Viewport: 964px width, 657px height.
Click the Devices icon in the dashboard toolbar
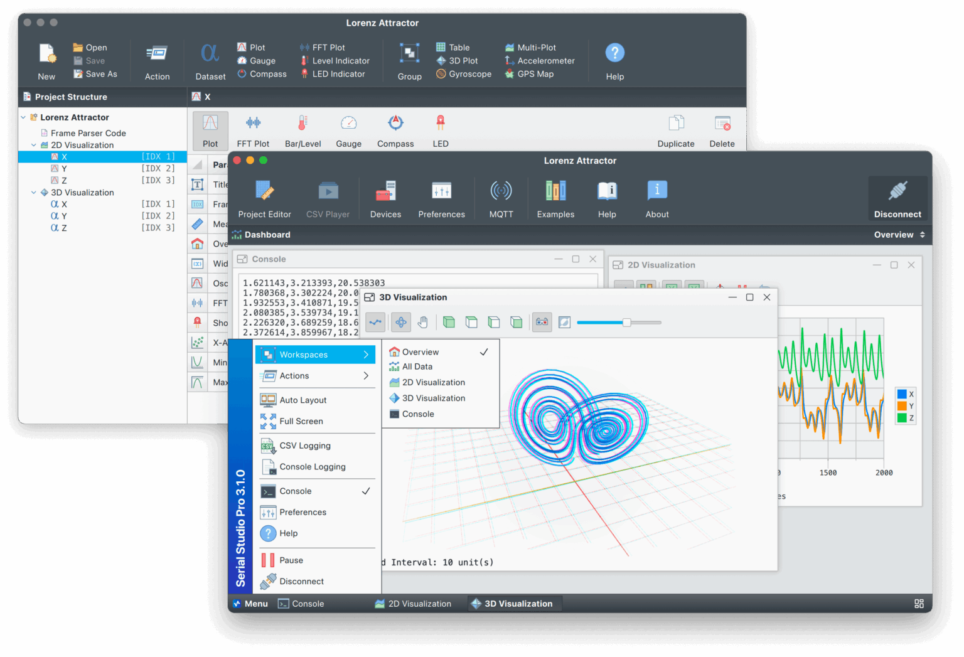point(385,196)
